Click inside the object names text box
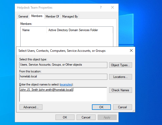The width and height of the screenshot is (162, 125). click(63, 94)
